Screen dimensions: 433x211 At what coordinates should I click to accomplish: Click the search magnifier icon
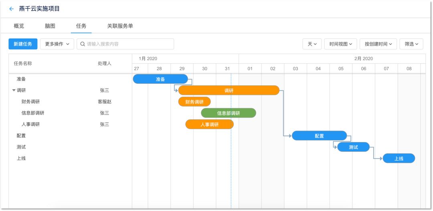[83, 44]
